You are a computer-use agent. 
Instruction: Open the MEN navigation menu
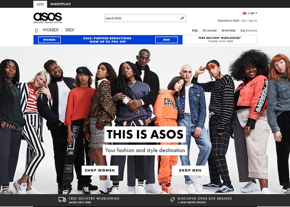point(70,30)
